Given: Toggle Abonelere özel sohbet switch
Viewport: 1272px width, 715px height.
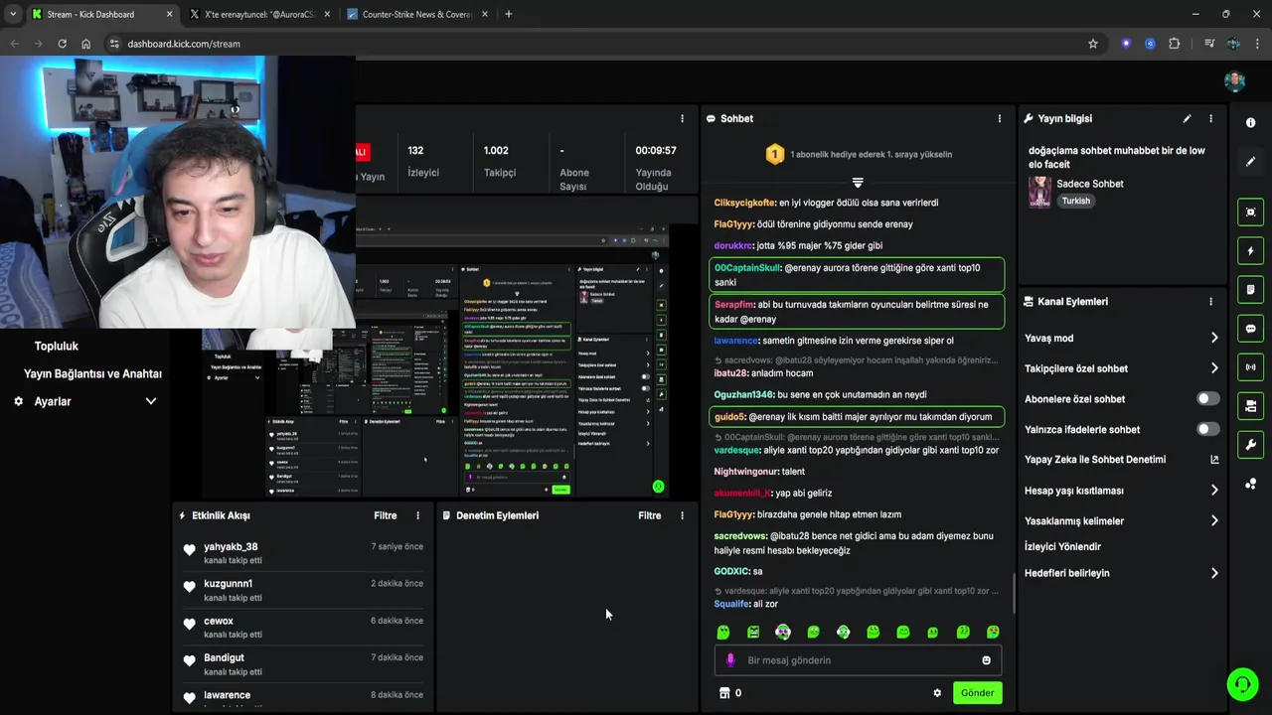Looking at the screenshot, I should pos(1207,398).
